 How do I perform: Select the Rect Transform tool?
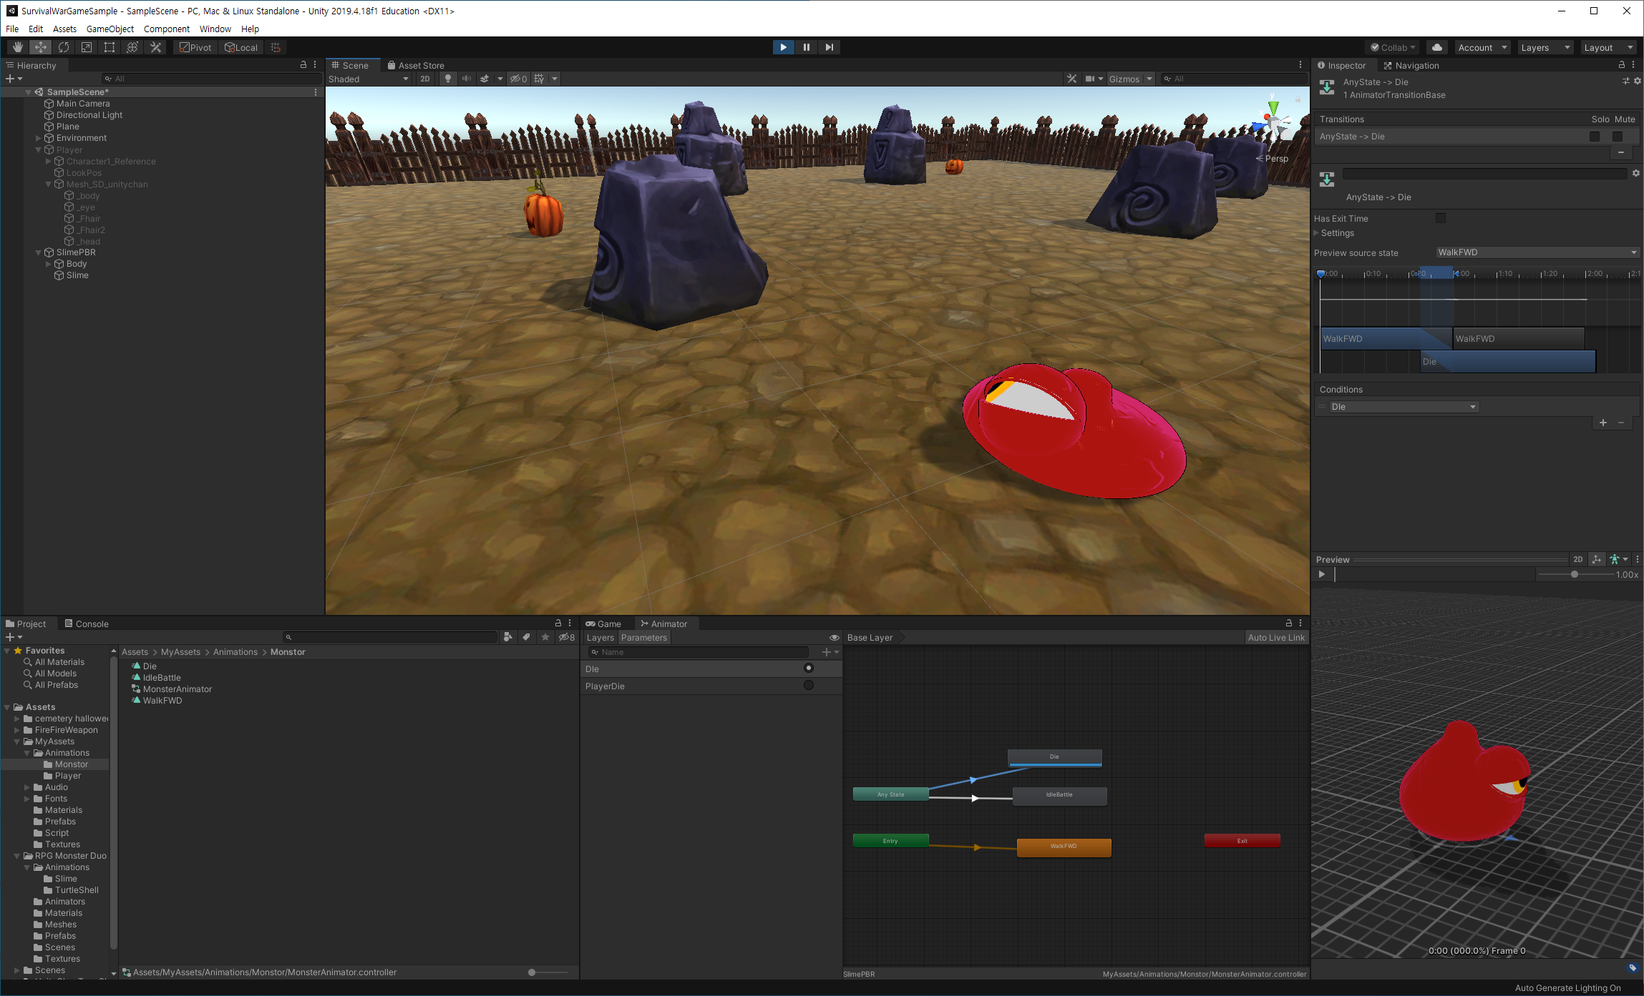[x=110, y=47]
